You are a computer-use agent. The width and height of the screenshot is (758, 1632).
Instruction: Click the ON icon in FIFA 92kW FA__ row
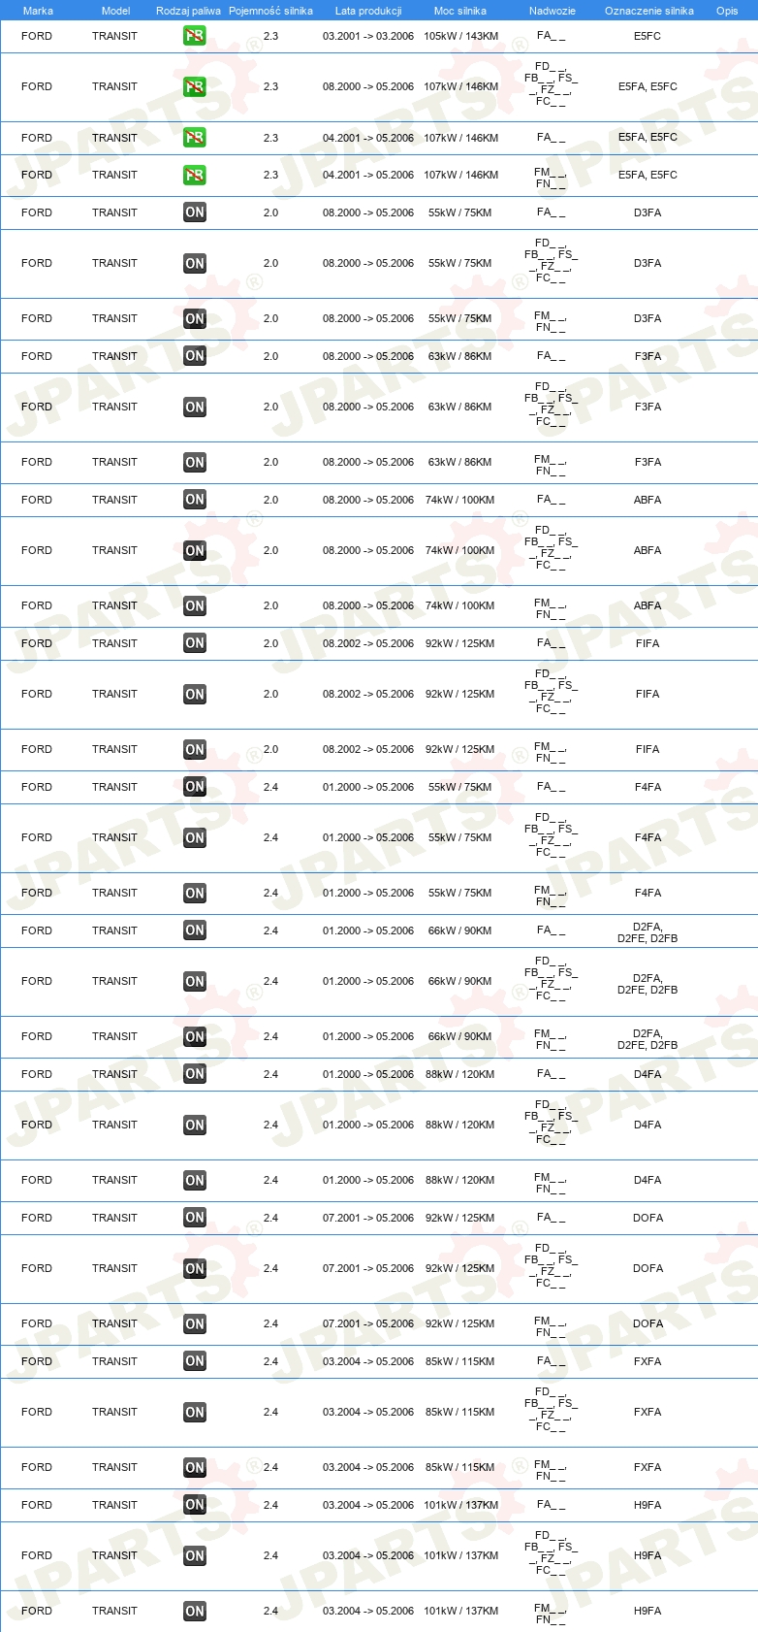coord(195,643)
